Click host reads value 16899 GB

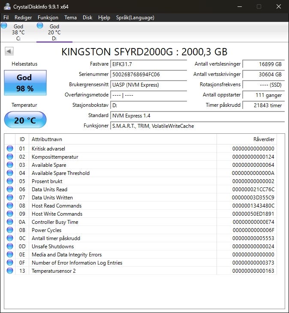coord(263,64)
